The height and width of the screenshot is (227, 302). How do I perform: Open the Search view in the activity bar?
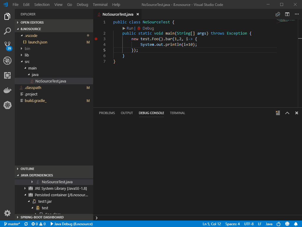tap(7, 31)
